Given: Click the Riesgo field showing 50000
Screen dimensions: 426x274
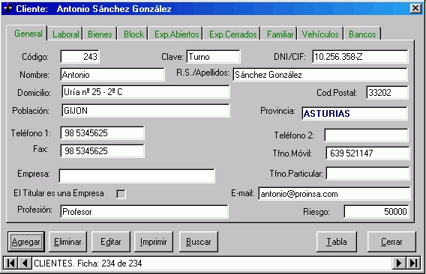Looking at the screenshot, I should pos(376,212).
